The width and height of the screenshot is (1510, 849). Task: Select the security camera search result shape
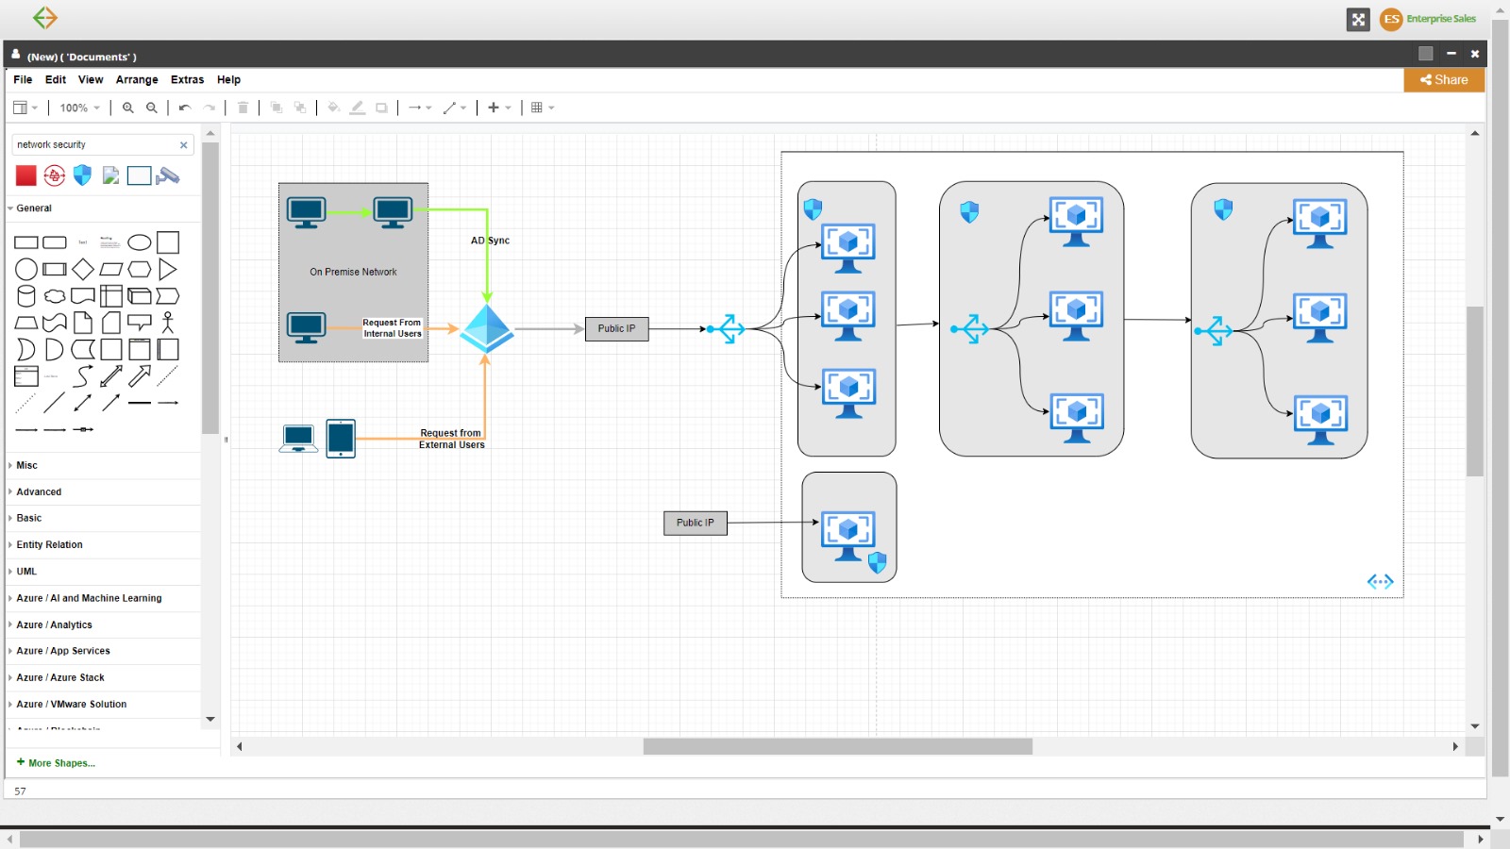click(x=168, y=175)
